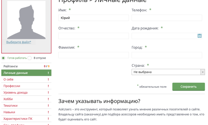The image size is (208, 125).
Task: Click the 'Имя' field containing Юрий
Action: [93, 18]
